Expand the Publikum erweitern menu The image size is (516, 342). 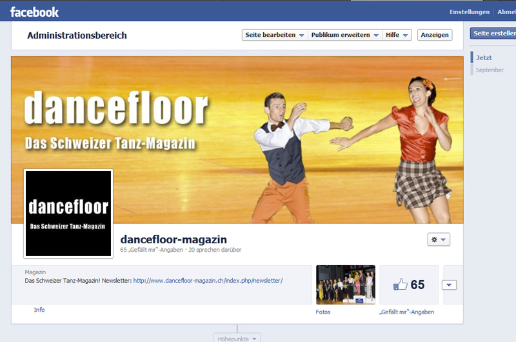click(x=345, y=35)
